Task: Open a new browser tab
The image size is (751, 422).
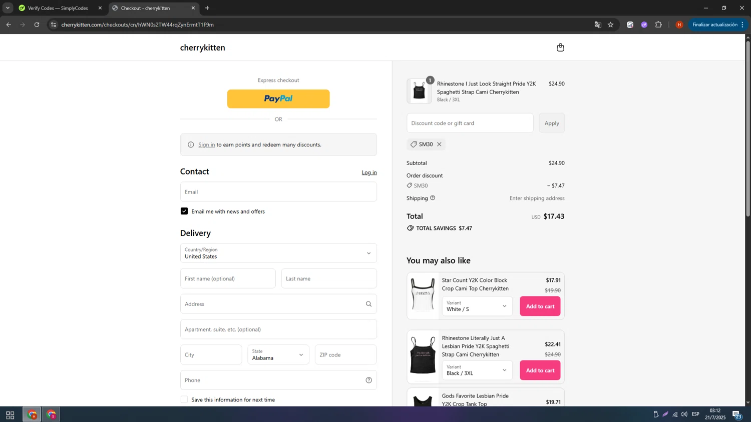Action: (207, 8)
